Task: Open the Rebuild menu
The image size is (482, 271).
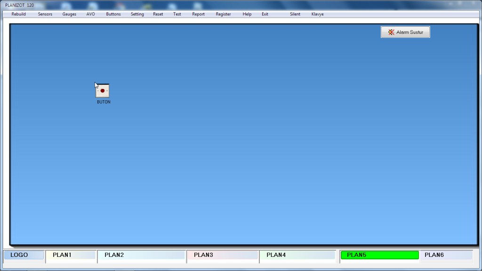Action: coord(19,14)
